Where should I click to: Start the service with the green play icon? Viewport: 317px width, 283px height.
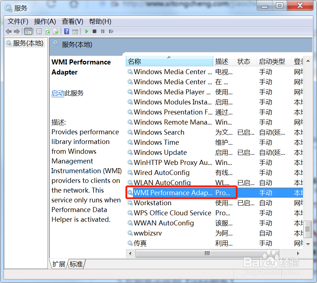click(x=87, y=31)
